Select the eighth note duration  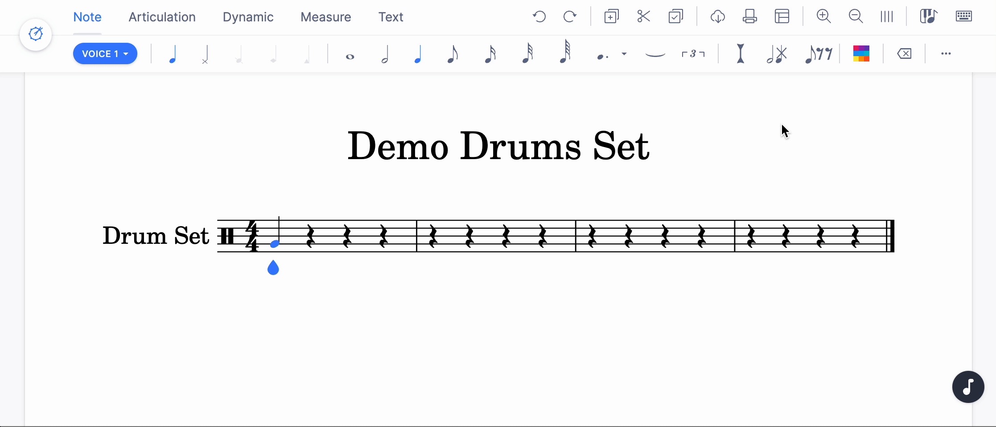click(x=453, y=54)
